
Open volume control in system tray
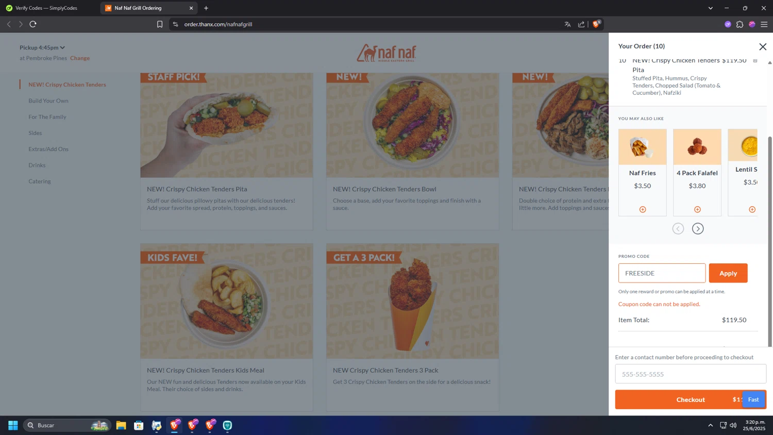click(733, 425)
